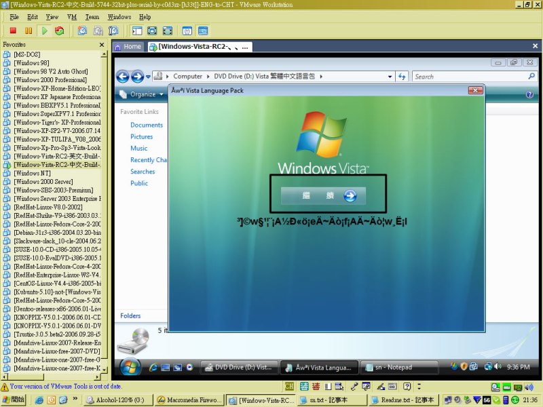This screenshot has height=407, width=543.
Task: Open the VM menu
Action: [x=72, y=17]
